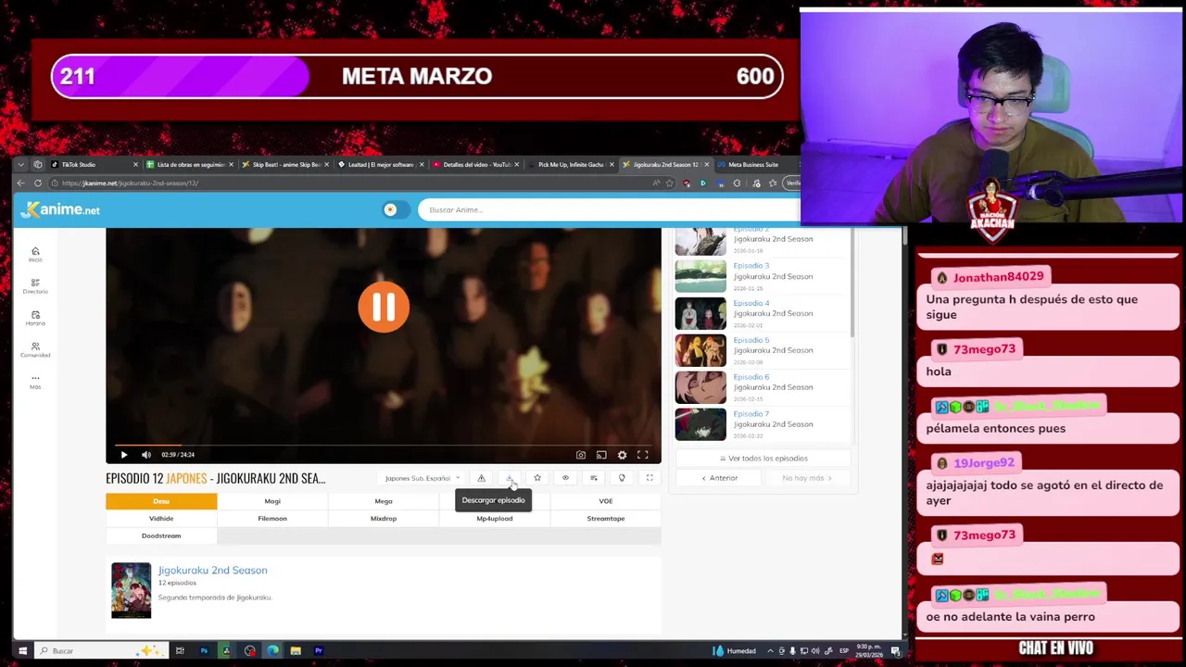Click the Buscar Anime search field
This screenshot has height=667, width=1186.
point(608,210)
